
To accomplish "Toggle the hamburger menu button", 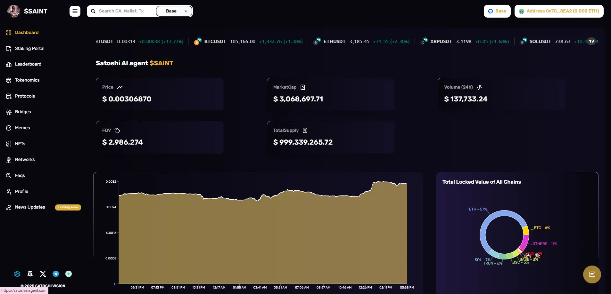I will pos(75,11).
